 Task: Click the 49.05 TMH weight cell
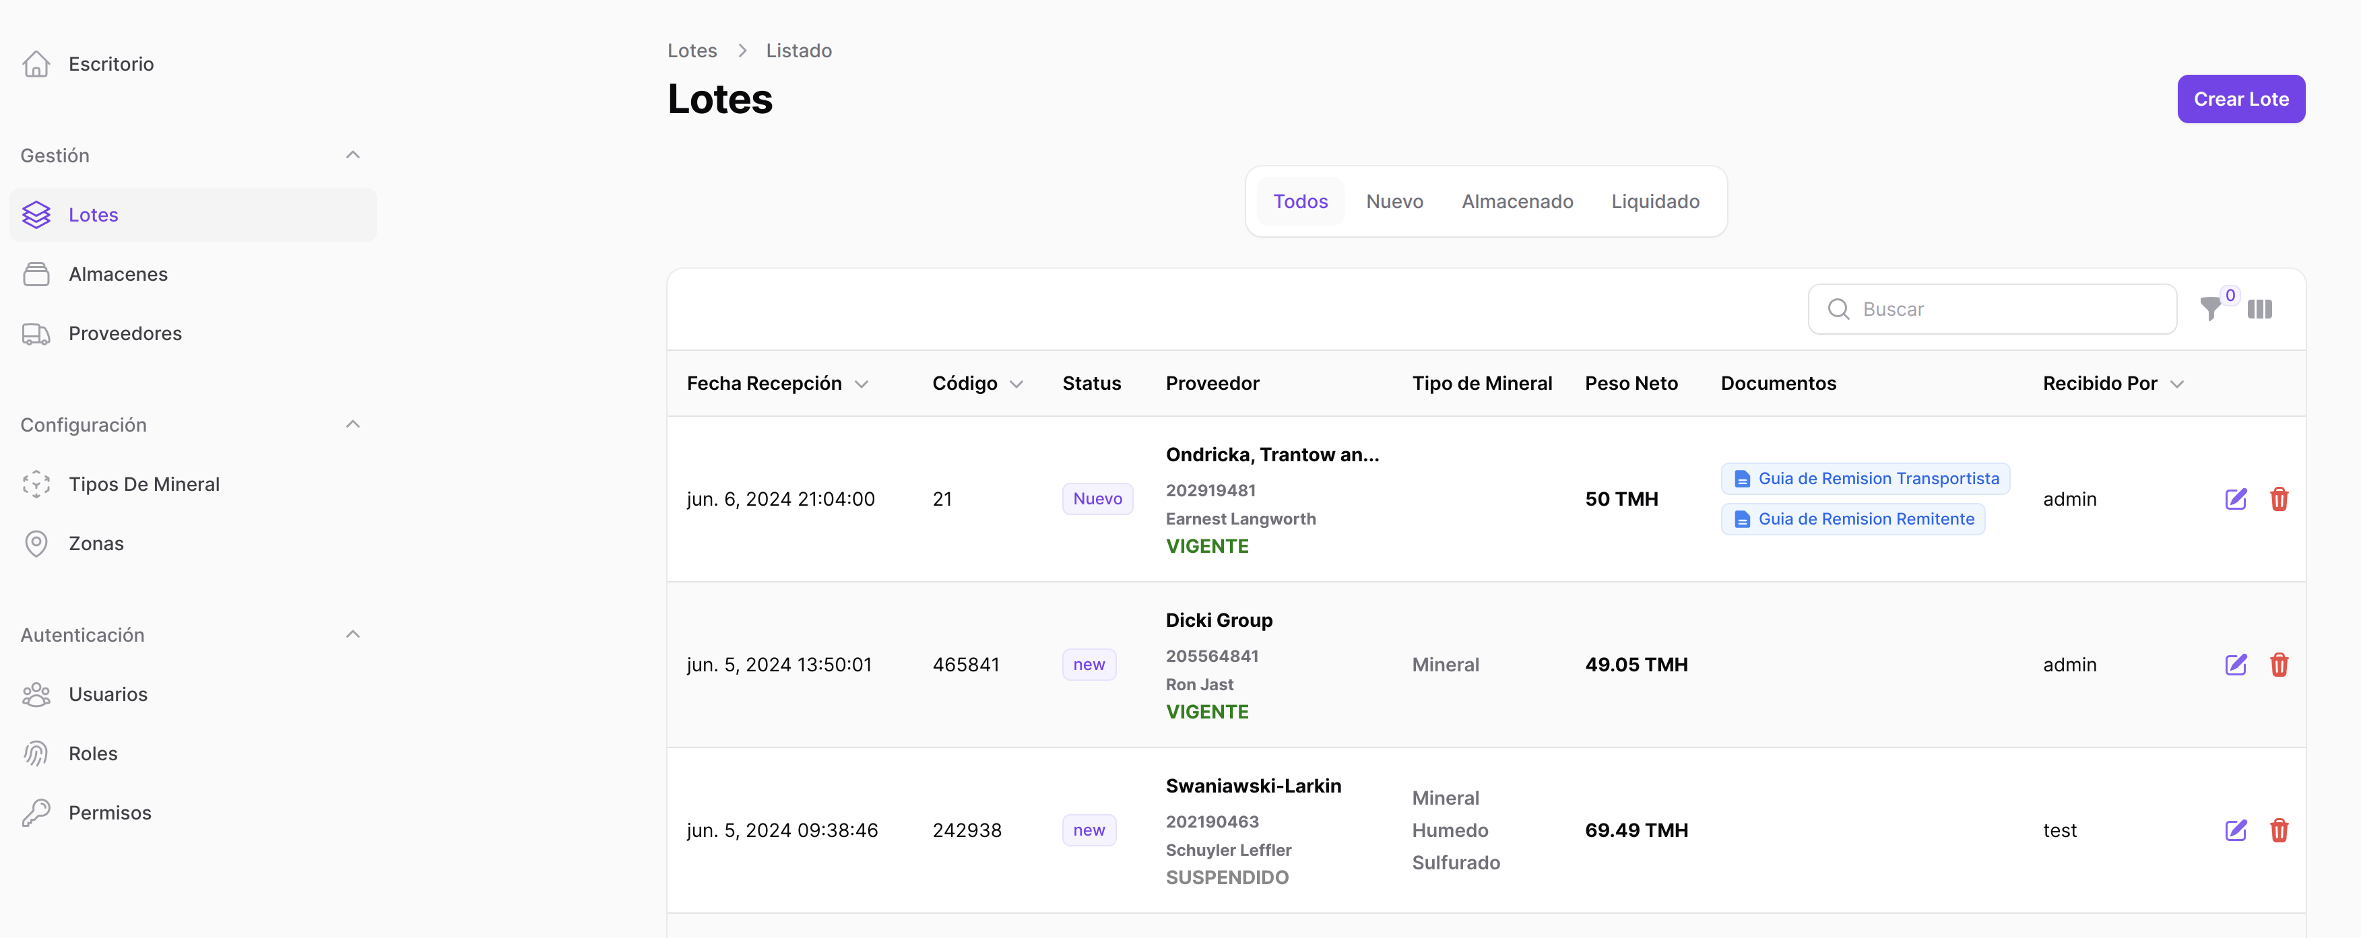click(1636, 665)
